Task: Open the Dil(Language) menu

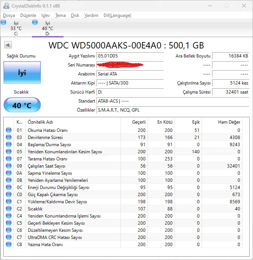Action: [117, 15]
